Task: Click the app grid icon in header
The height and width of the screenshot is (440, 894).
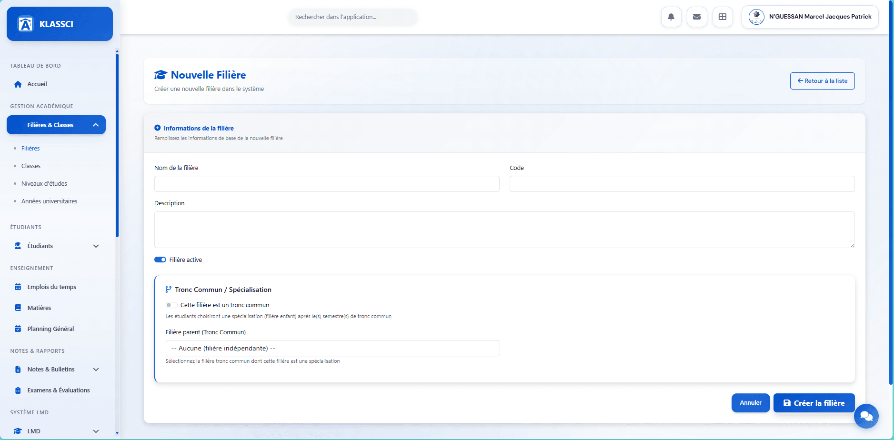Action: (723, 17)
